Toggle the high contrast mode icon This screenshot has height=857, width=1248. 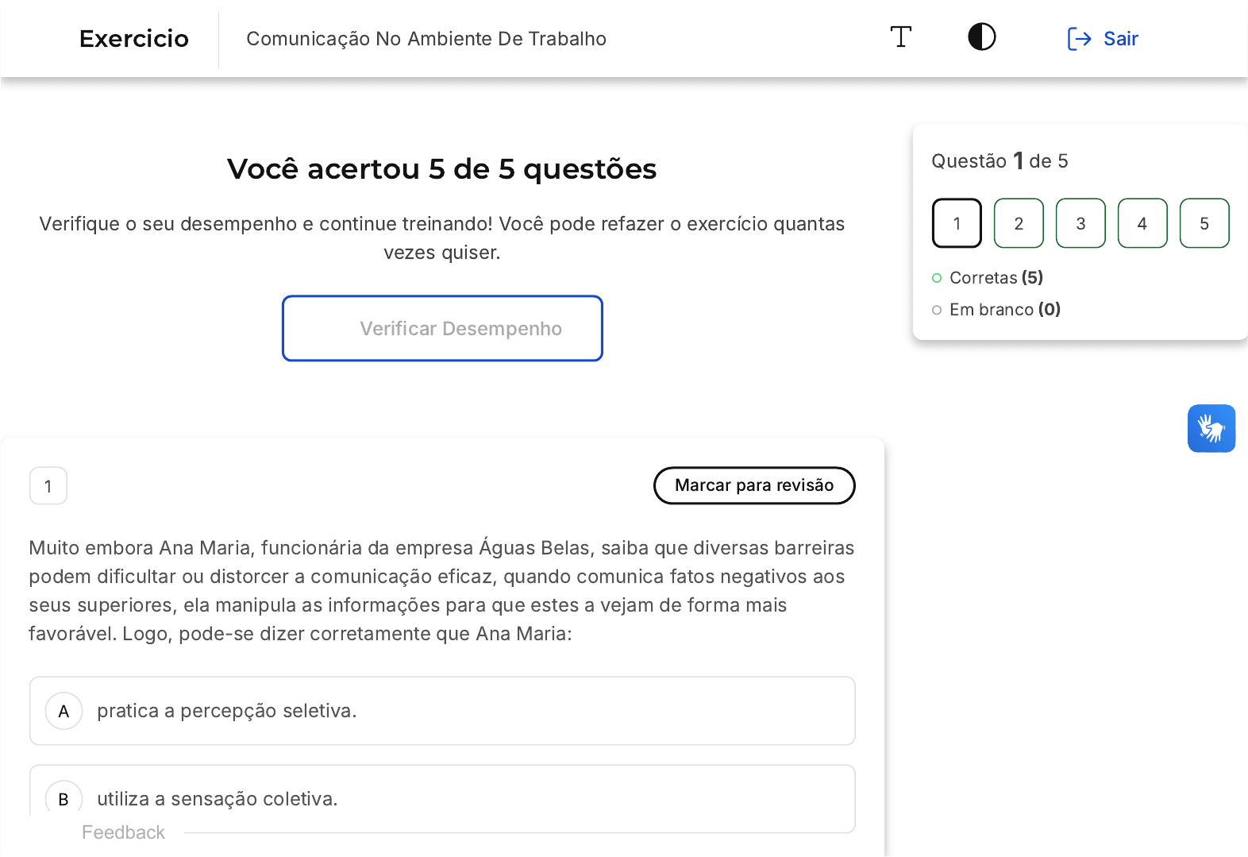click(x=981, y=37)
